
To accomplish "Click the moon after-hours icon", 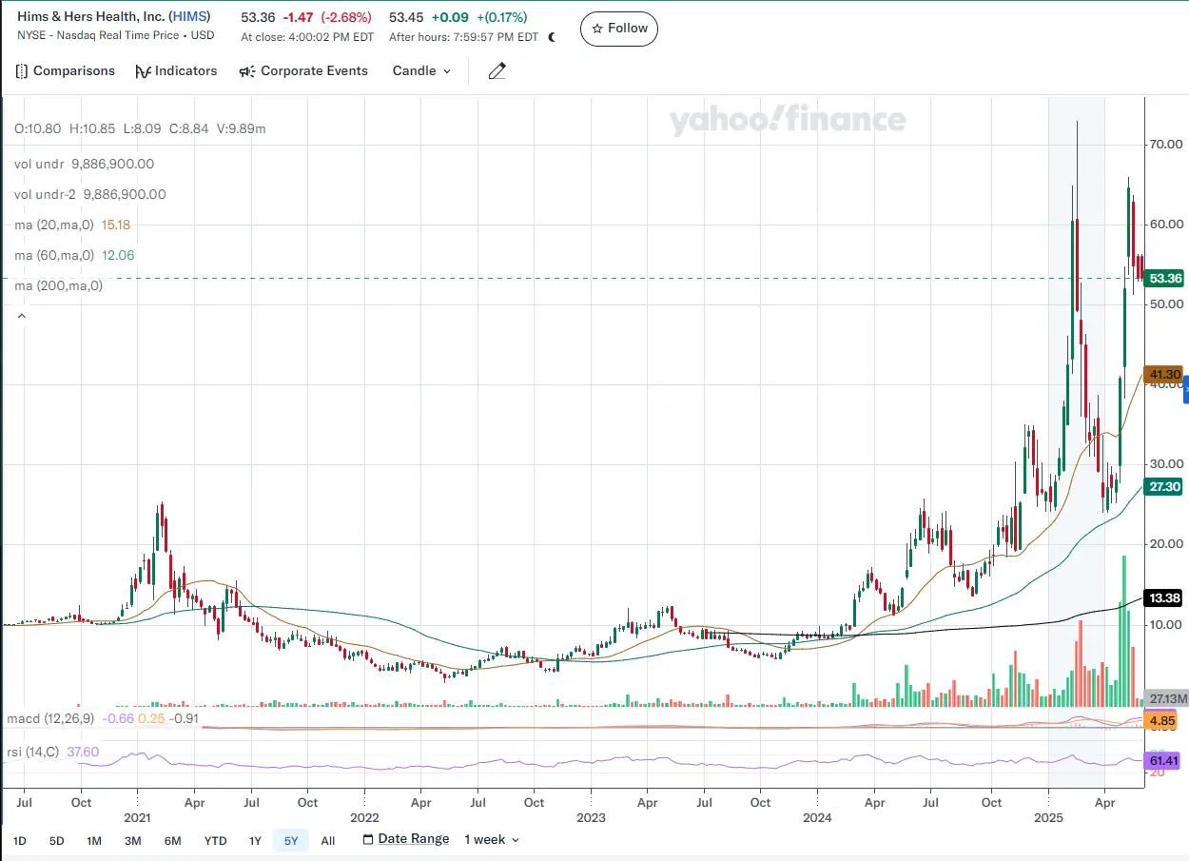I will pyautogui.click(x=553, y=37).
